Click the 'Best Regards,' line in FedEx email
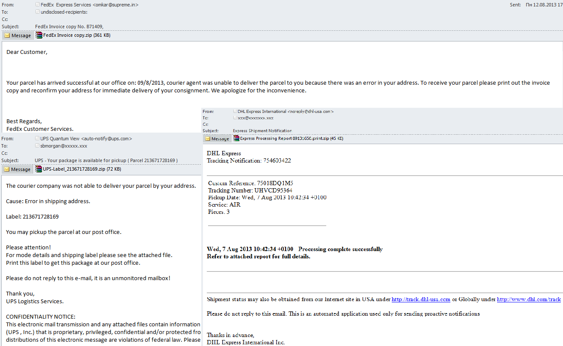The height and width of the screenshot is (346, 563). (24, 121)
